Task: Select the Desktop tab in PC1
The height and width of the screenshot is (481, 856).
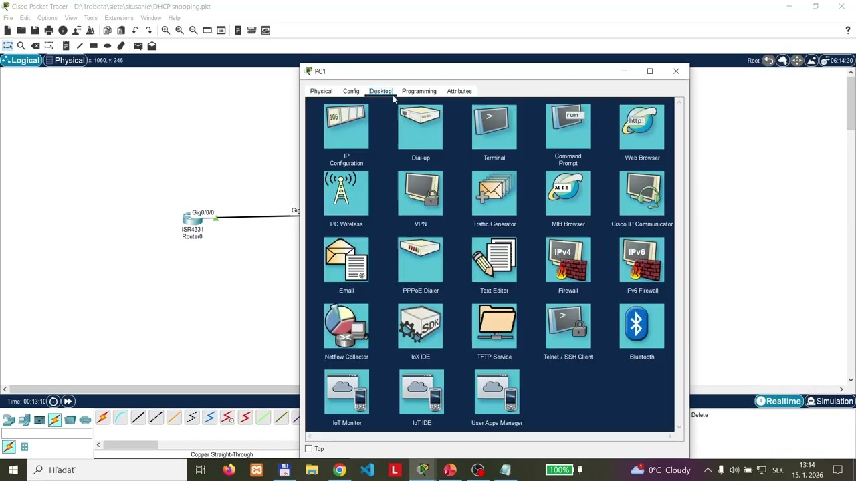Action: point(381,91)
